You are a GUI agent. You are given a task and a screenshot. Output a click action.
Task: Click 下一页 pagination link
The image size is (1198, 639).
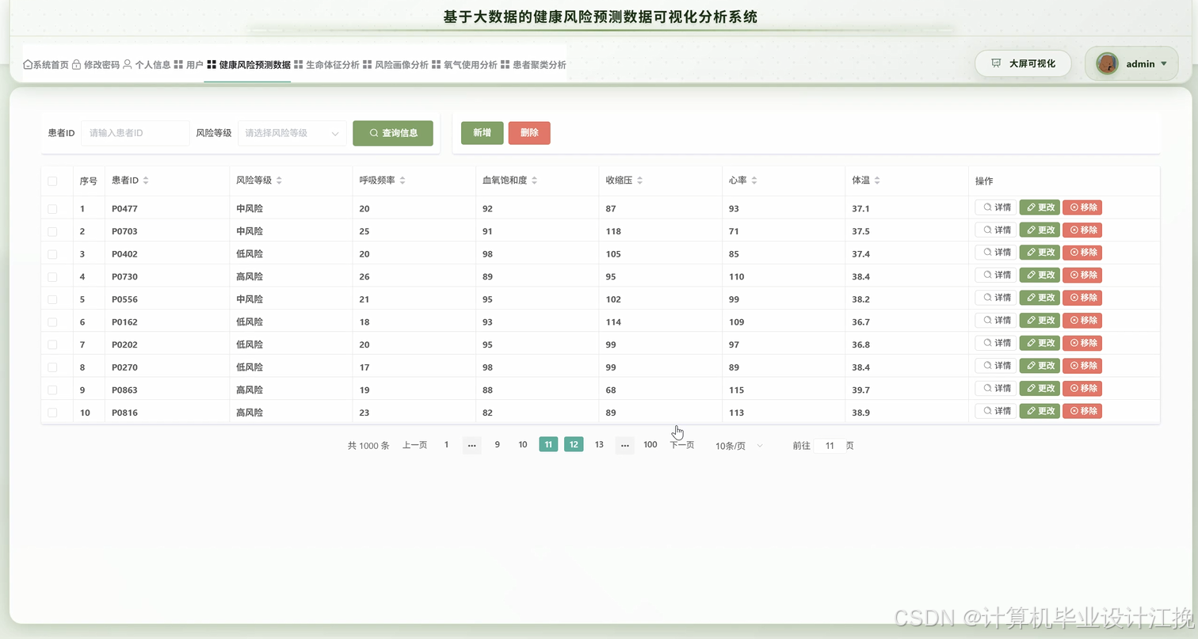[x=682, y=445]
